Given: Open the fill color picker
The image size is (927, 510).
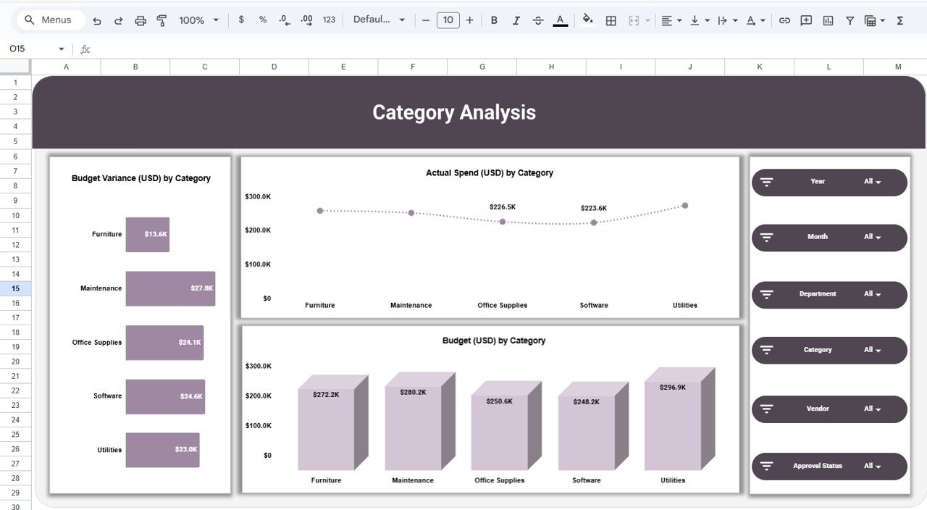Looking at the screenshot, I should [x=587, y=20].
